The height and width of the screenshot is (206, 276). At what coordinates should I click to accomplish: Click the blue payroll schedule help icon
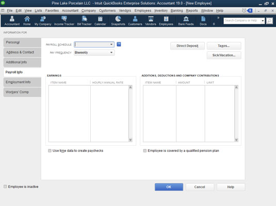coord(119,44)
